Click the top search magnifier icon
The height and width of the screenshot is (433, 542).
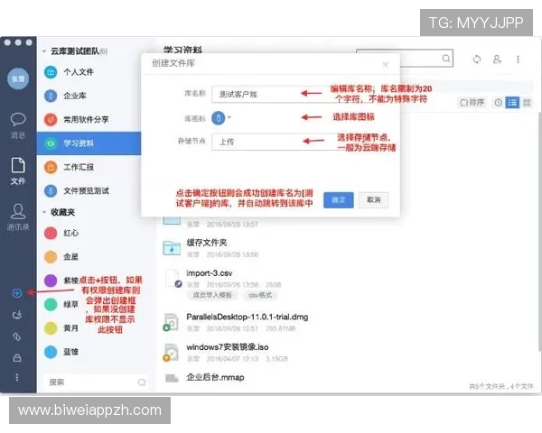[x=446, y=59]
